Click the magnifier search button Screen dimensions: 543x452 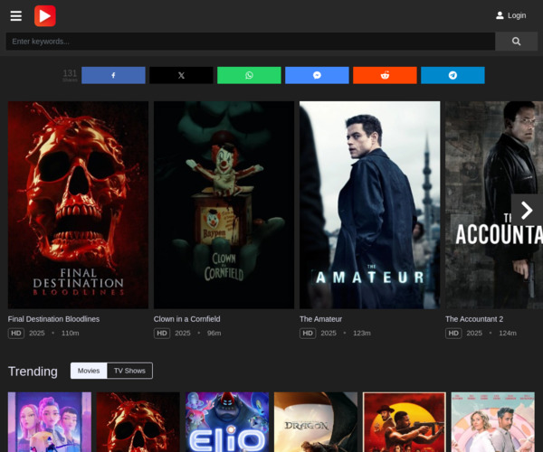point(516,42)
